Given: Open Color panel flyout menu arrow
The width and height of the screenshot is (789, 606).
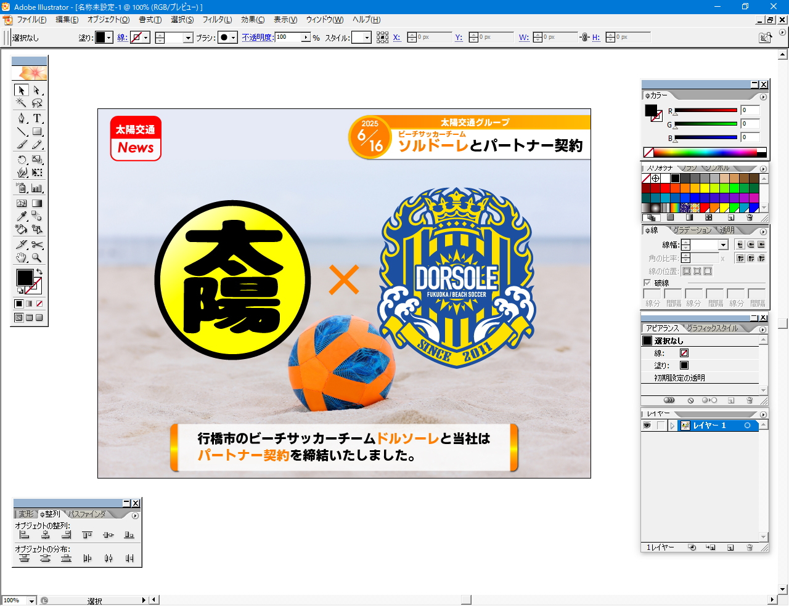Looking at the screenshot, I should (x=763, y=97).
